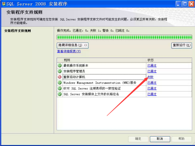Open the 查看详细报表 link
195x146 pixels.
click(69, 51)
